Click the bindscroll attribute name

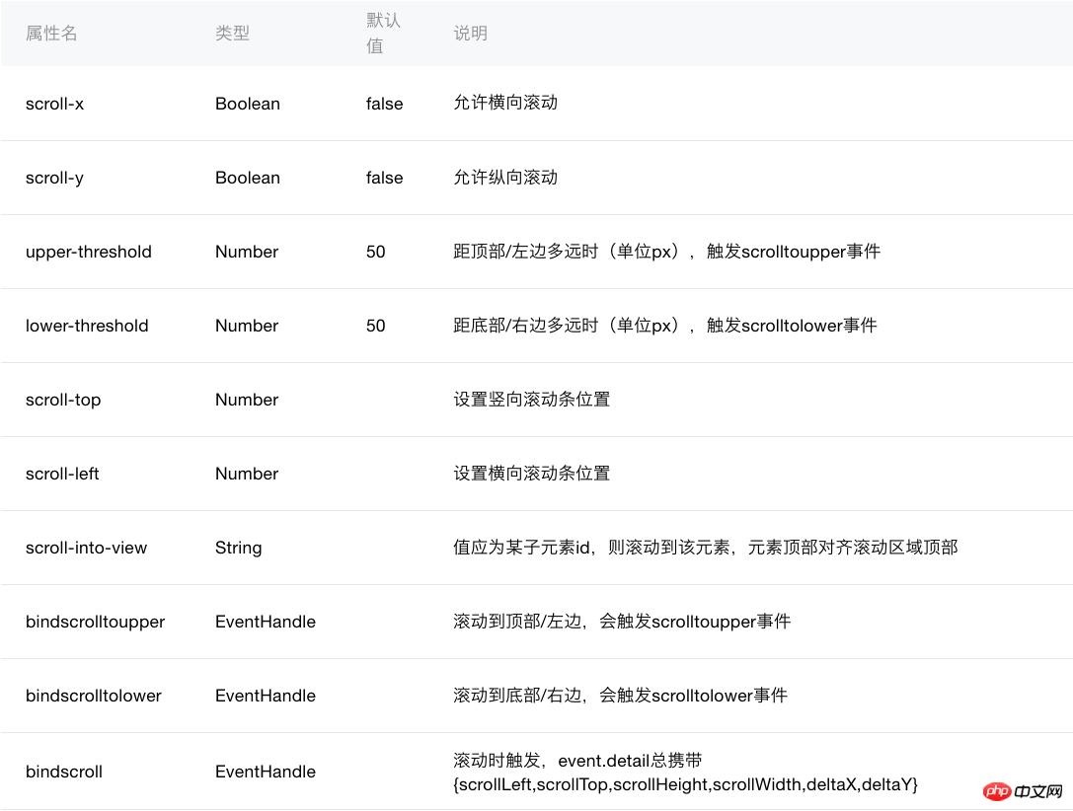click(x=63, y=772)
